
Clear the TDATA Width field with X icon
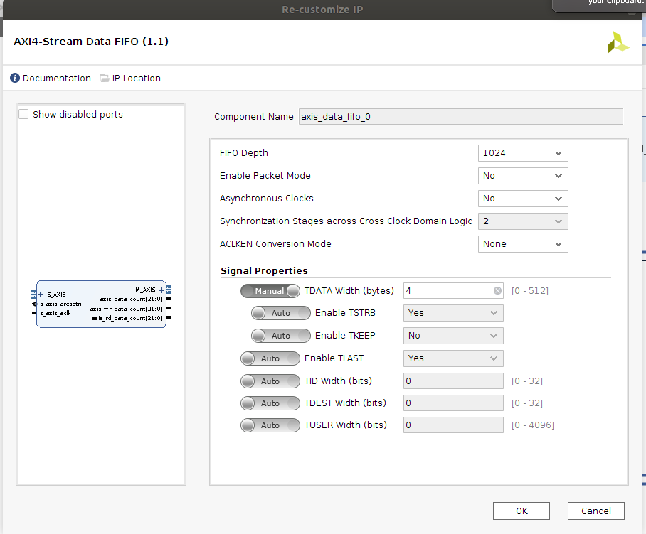click(498, 291)
